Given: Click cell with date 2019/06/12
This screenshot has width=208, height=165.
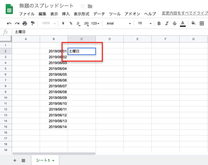Looking at the screenshot, I should point(54,115).
